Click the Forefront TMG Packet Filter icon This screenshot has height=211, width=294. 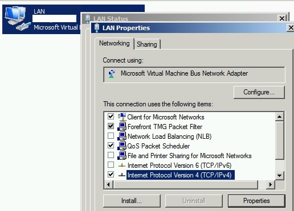coord(122,126)
